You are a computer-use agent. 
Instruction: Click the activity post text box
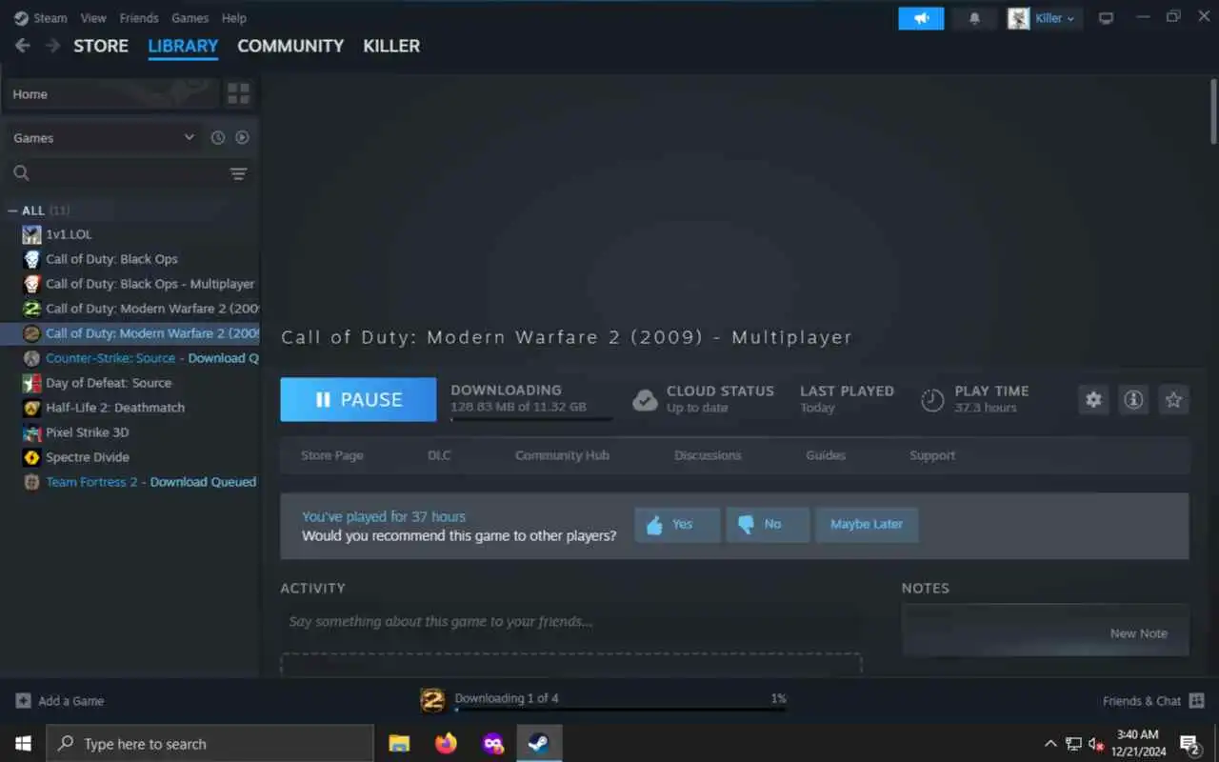tap(571, 622)
